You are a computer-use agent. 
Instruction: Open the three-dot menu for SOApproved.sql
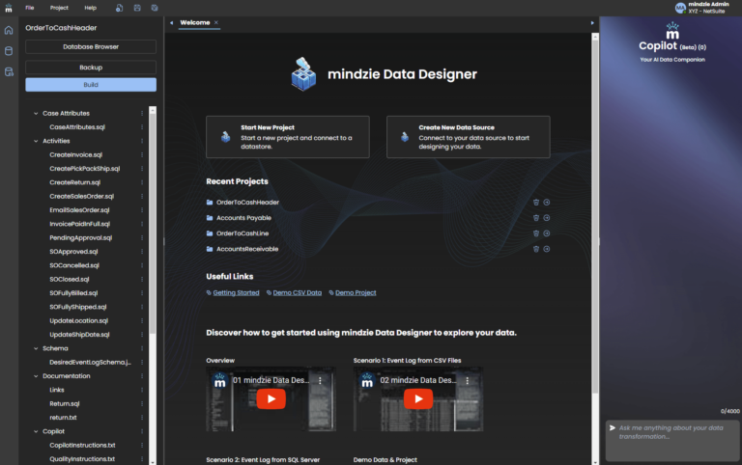click(142, 252)
